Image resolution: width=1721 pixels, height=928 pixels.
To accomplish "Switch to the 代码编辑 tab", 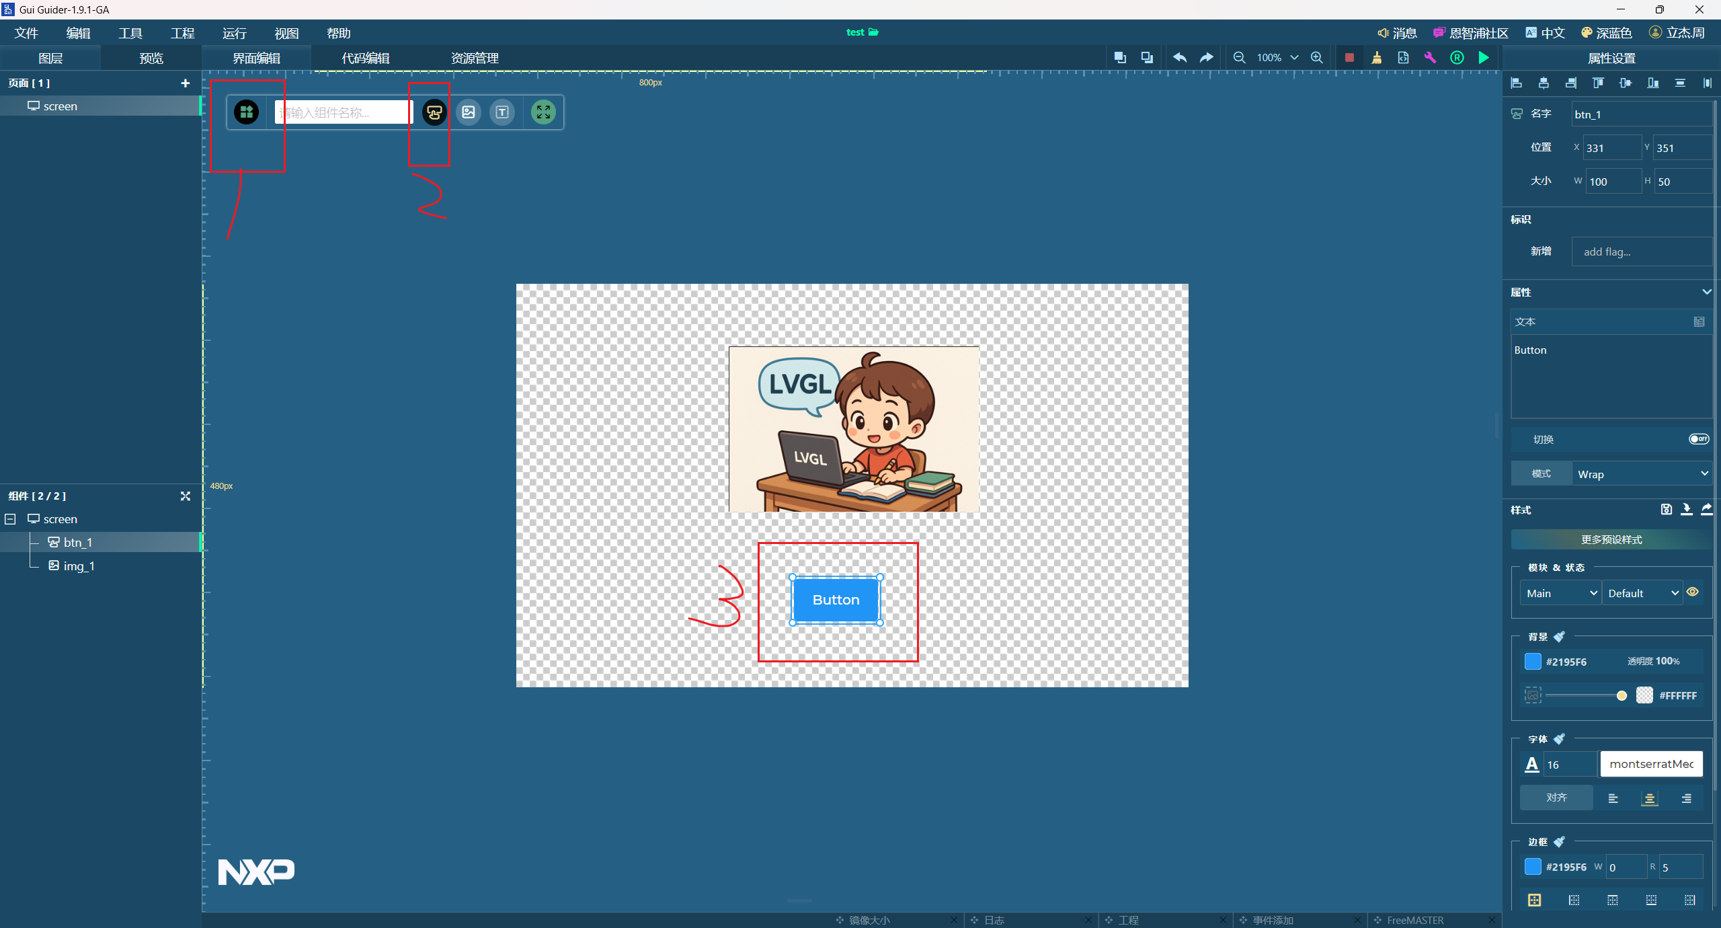I will (x=366, y=59).
